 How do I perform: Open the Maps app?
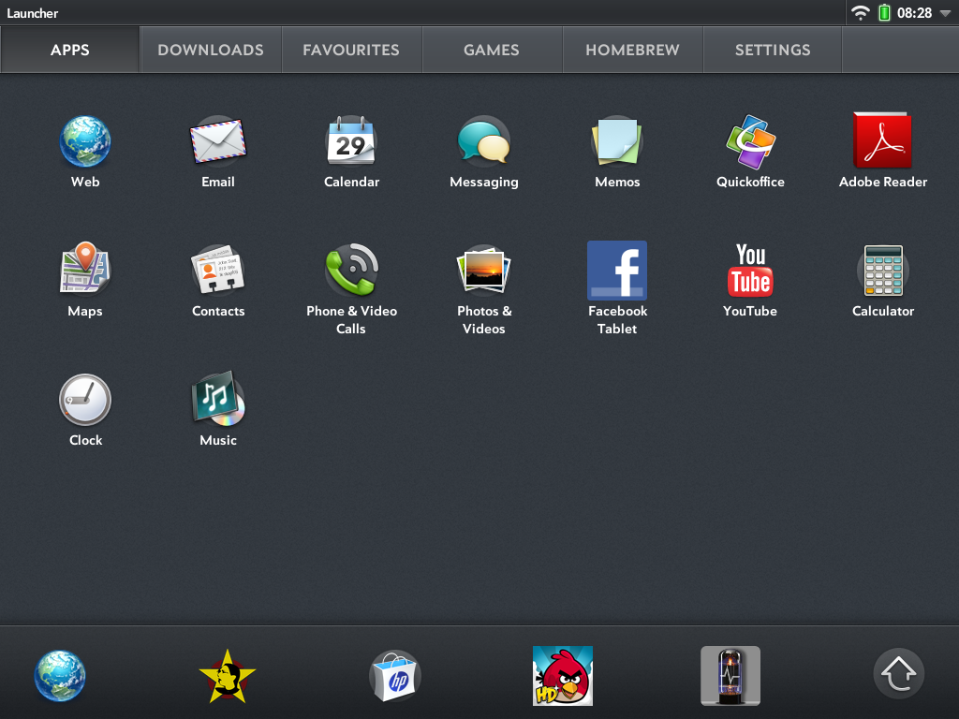tap(85, 269)
